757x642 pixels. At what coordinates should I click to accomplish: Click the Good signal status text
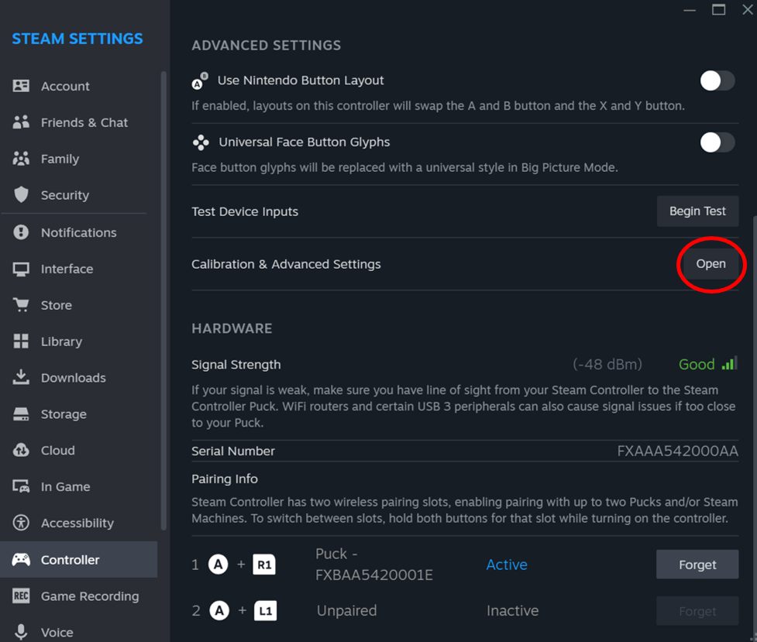coord(696,364)
